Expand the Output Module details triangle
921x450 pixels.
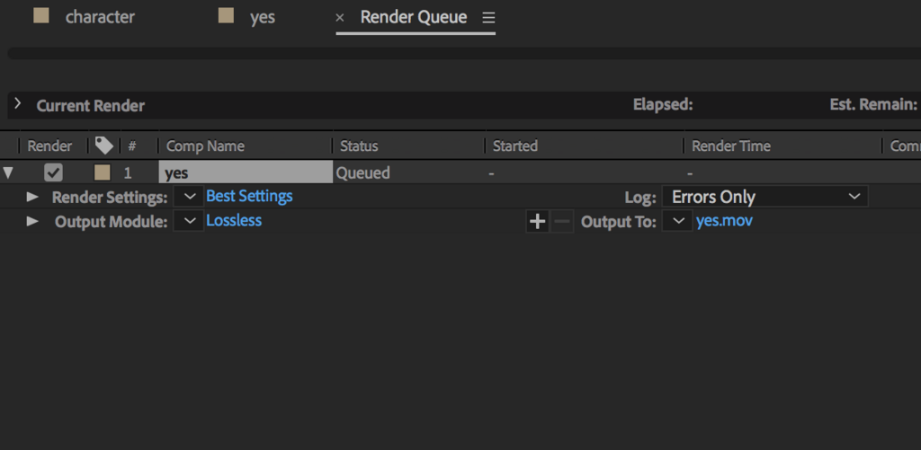coord(33,221)
